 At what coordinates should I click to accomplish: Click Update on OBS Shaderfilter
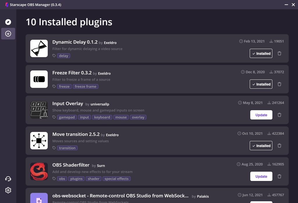[261, 176]
